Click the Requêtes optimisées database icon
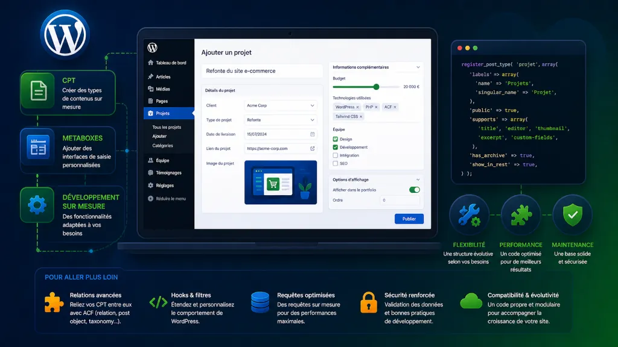The width and height of the screenshot is (618, 347). 260,302
